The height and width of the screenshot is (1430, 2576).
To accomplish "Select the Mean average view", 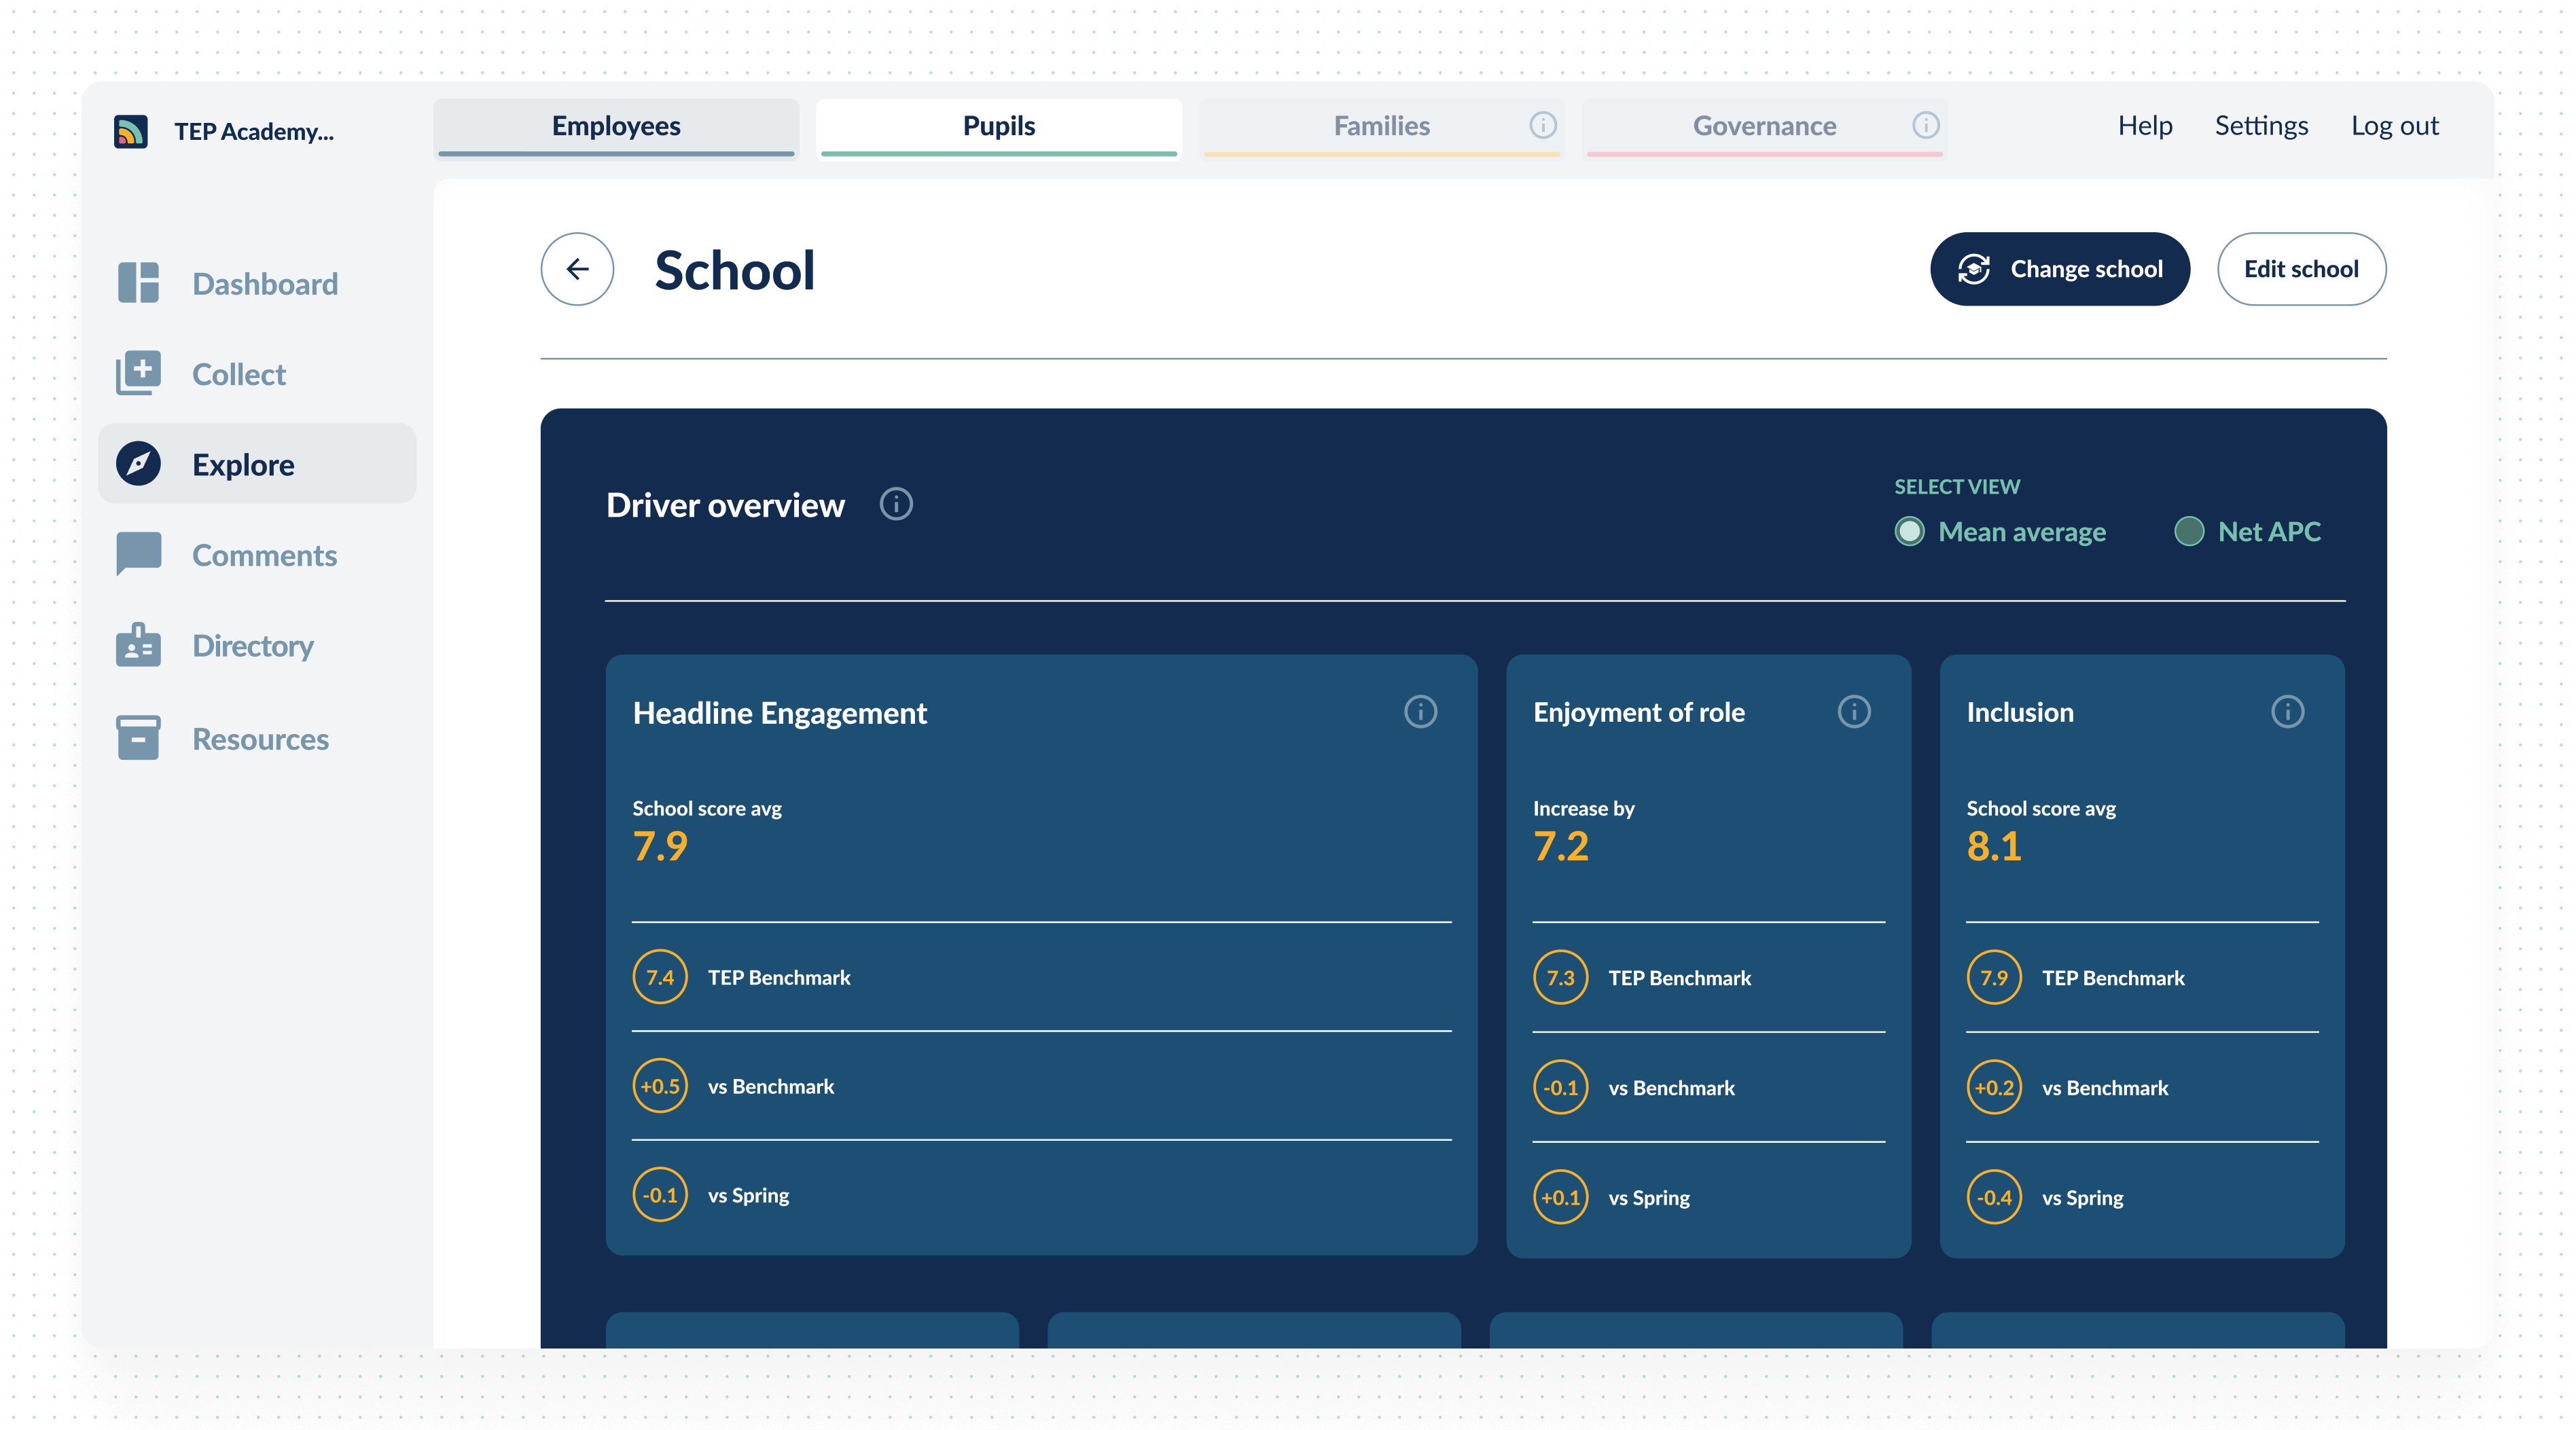I will [2000, 532].
